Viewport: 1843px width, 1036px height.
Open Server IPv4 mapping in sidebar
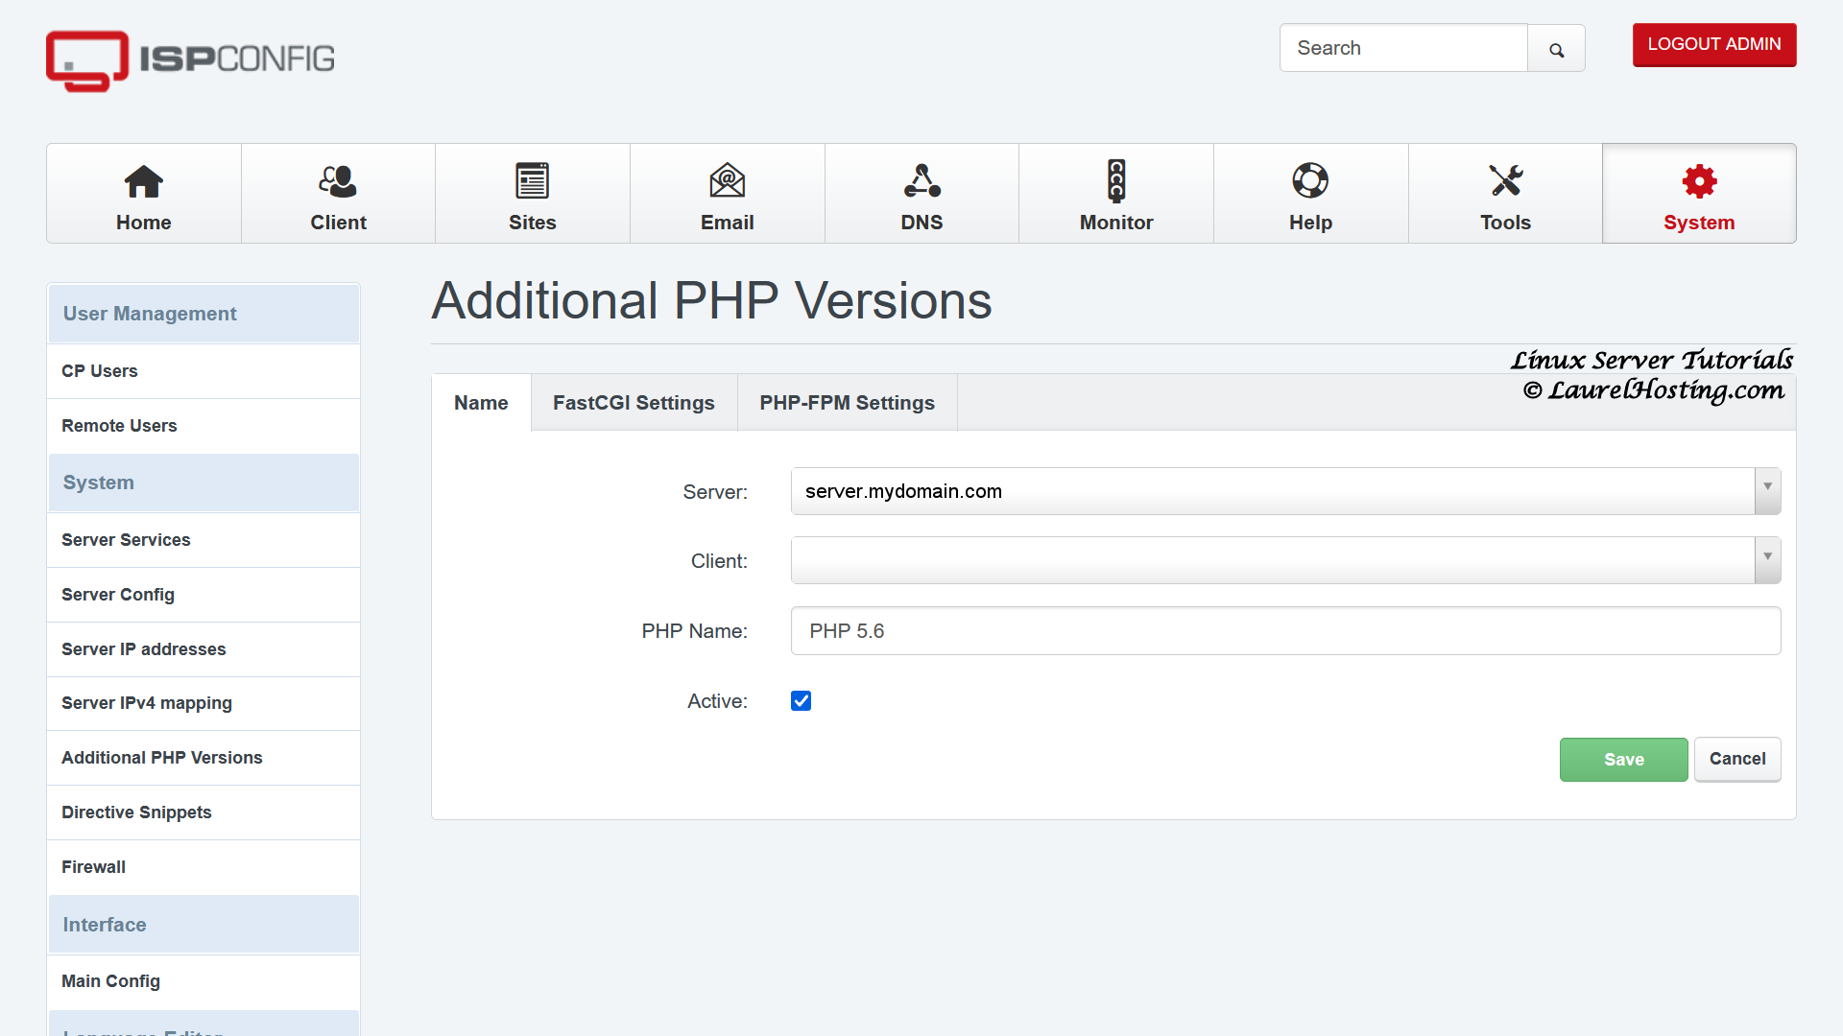[x=203, y=703]
